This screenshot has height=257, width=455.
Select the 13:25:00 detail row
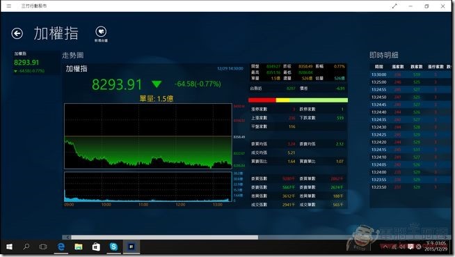tap(410, 82)
